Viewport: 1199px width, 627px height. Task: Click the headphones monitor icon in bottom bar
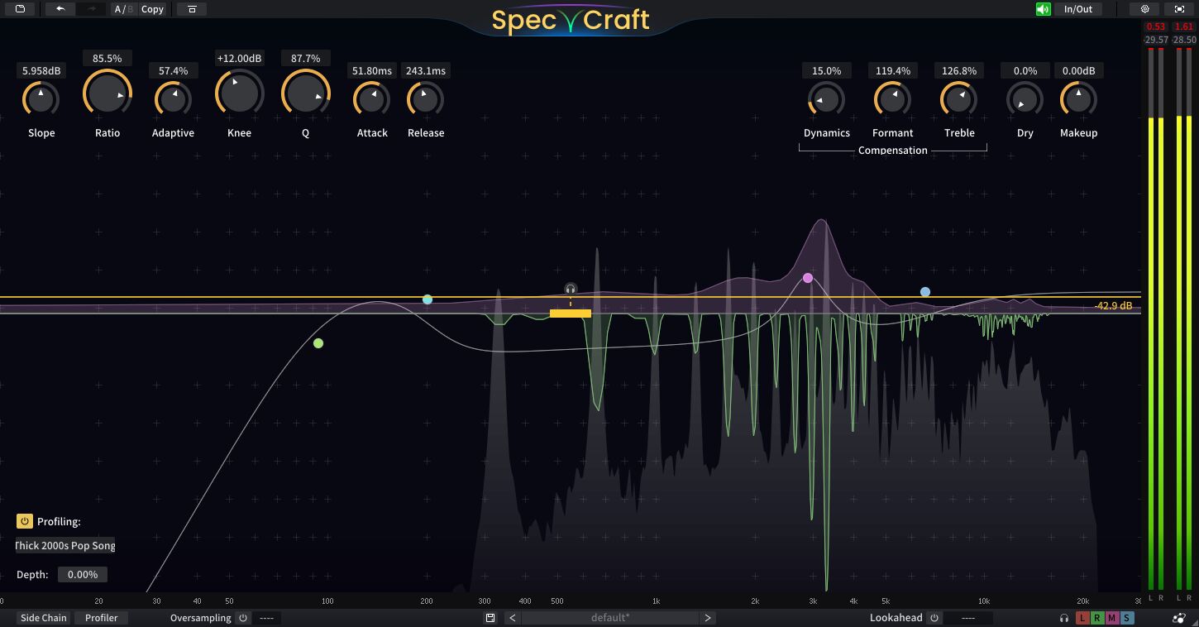pos(1064,618)
